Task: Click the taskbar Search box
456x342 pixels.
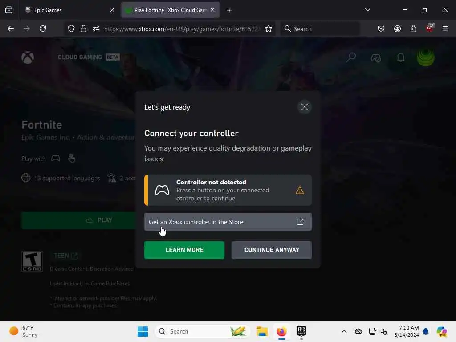Action: [x=203, y=331]
